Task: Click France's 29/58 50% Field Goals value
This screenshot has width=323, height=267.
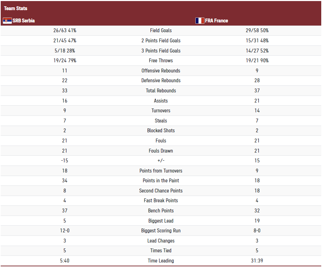Action: click(257, 30)
